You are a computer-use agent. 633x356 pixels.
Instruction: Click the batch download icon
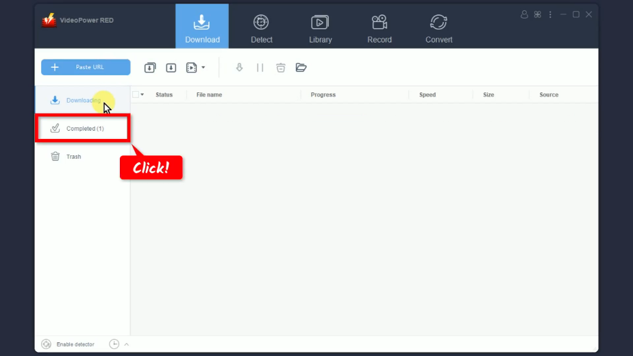pos(150,67)
